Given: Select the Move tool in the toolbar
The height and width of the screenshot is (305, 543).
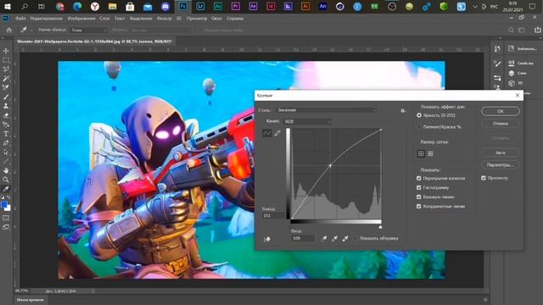Looking at the screenshot, I should tap(6, 51).
